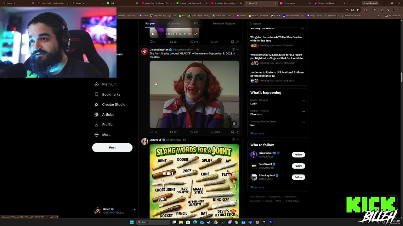Switch to the For you tab
403x226 pixels.
click(x=150, y=24)
